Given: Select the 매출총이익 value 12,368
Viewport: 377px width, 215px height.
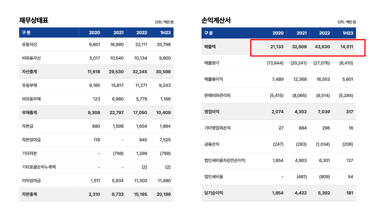Looking at the screenshot, I should coord(300,79).
